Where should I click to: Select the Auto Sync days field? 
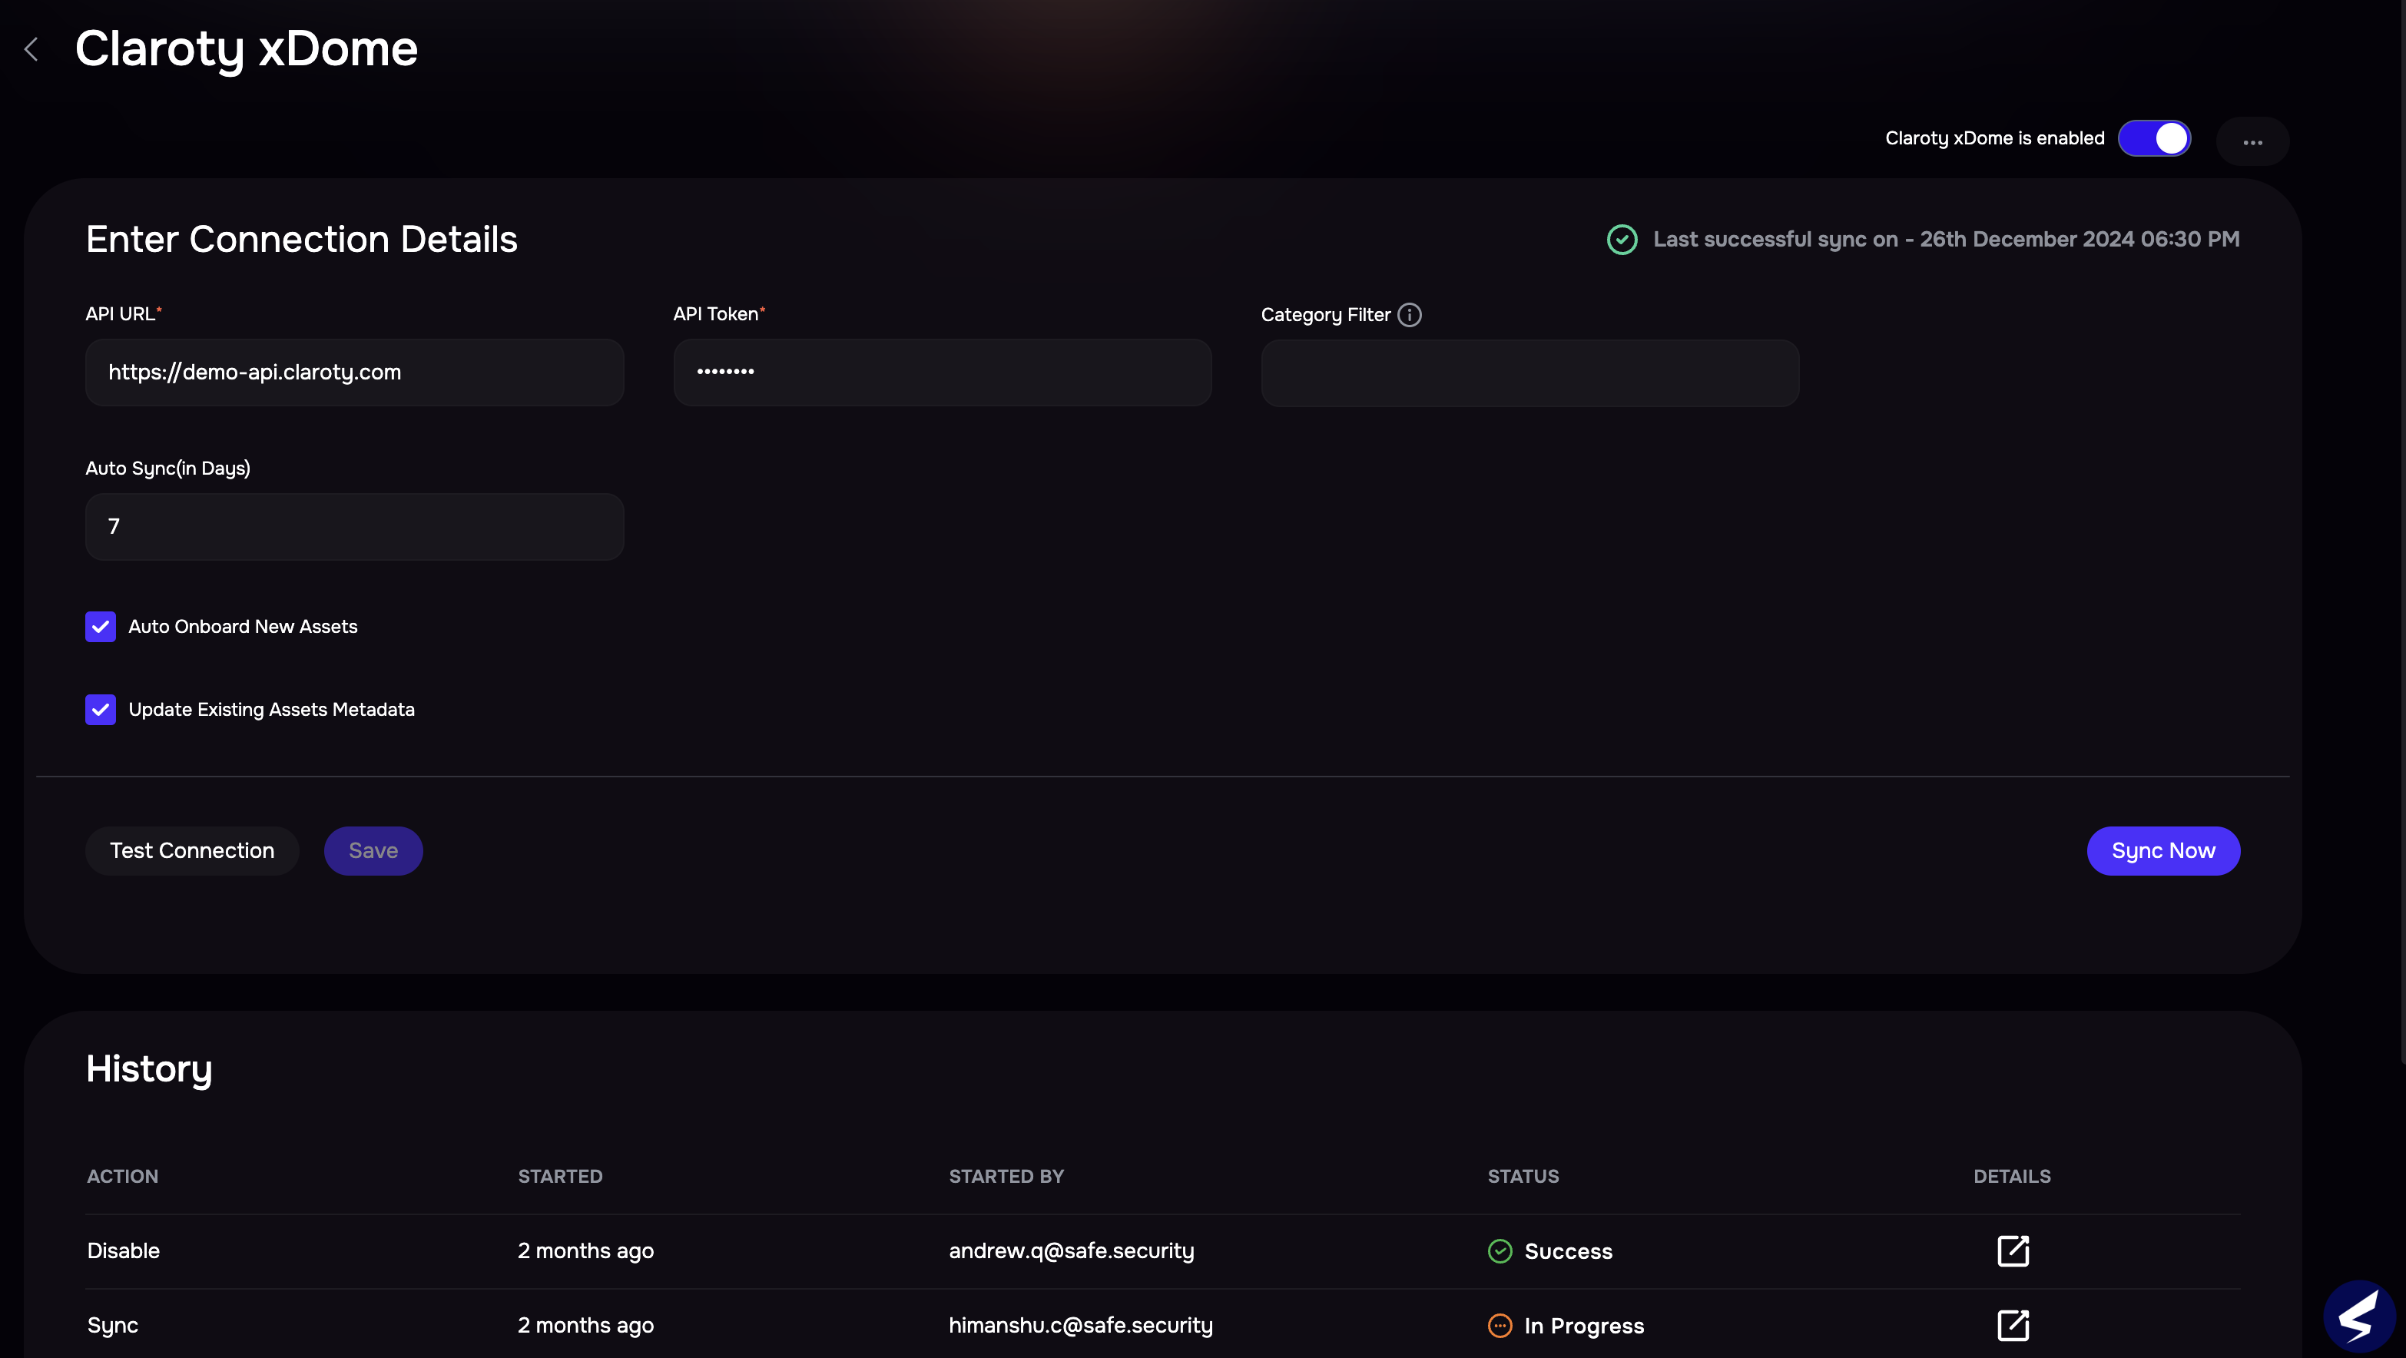coord(354,527)
